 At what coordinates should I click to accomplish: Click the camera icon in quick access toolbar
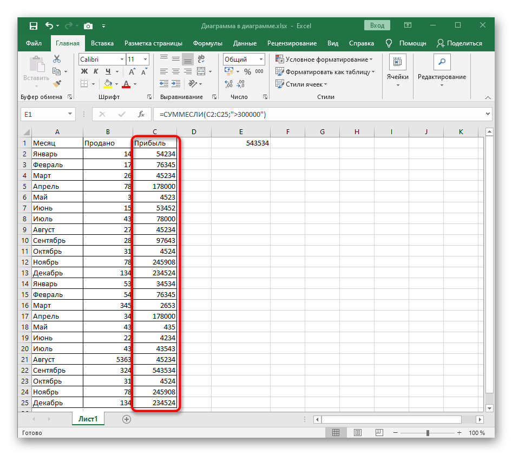[88, 26]
